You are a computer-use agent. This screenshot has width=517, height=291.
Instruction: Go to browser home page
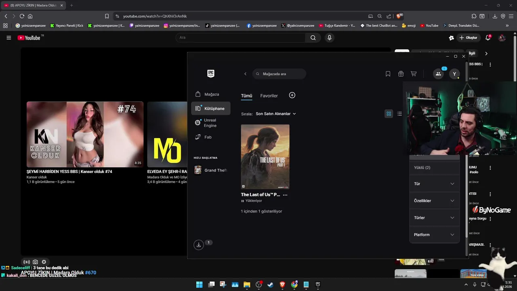pos(30,16)
